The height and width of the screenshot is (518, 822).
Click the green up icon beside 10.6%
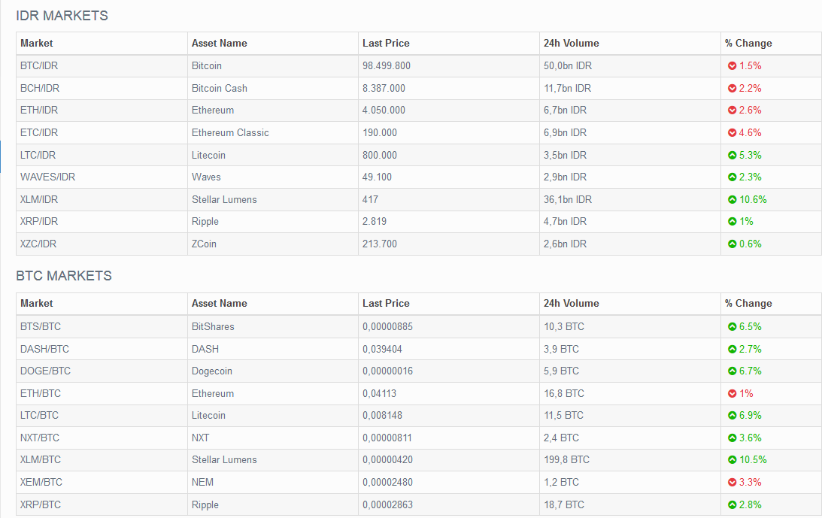pos(732,200)
